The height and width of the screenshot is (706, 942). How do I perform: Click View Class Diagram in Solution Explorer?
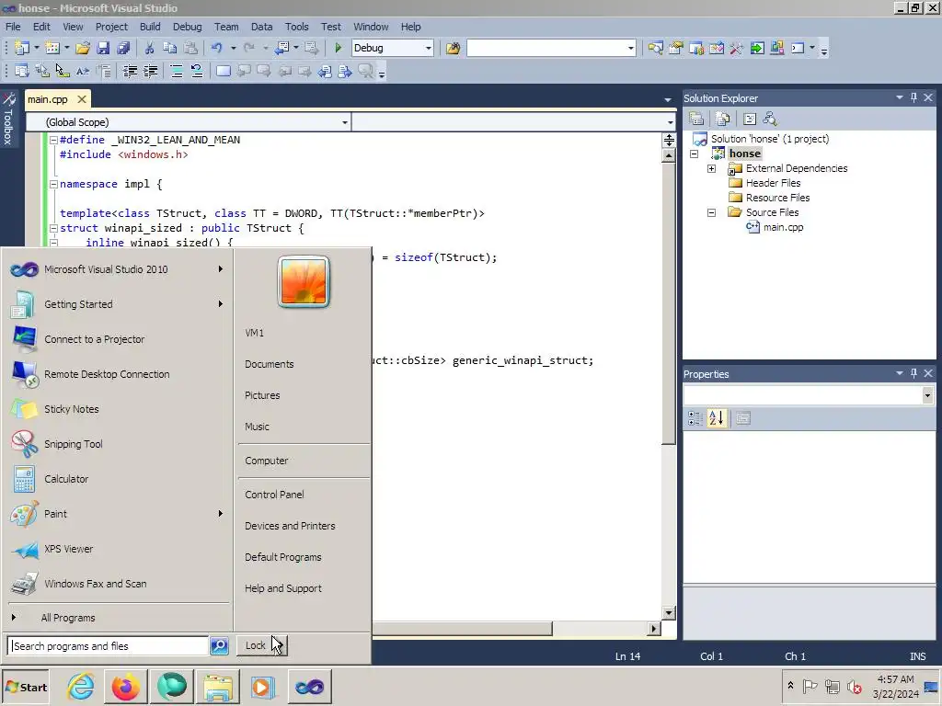pos(770,119)
